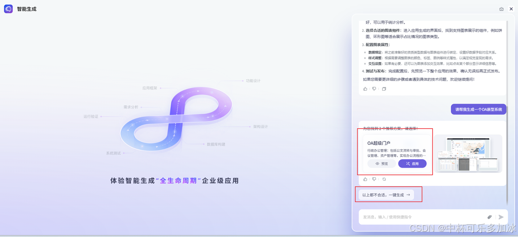The image size is (518, 237).
Task: Click the magic wand icon on 应用 button
Action: [x=408, y=163]
